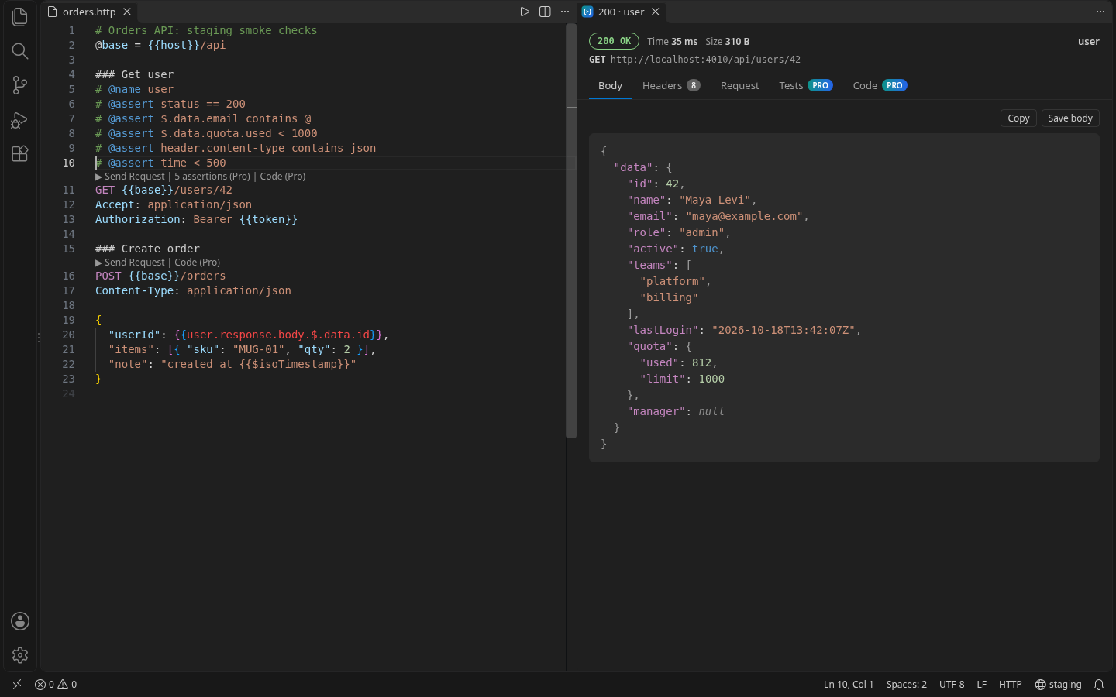The image size is (1116, 697).
Task: Close the 200 · user response tab
Action: point(656,12)
